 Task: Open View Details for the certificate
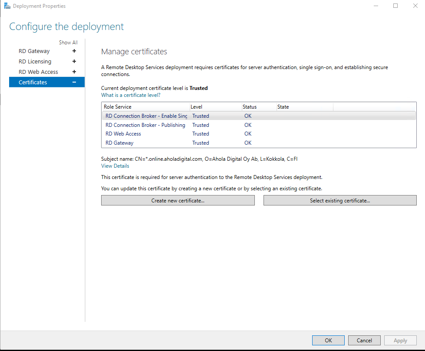pos(115,166)
